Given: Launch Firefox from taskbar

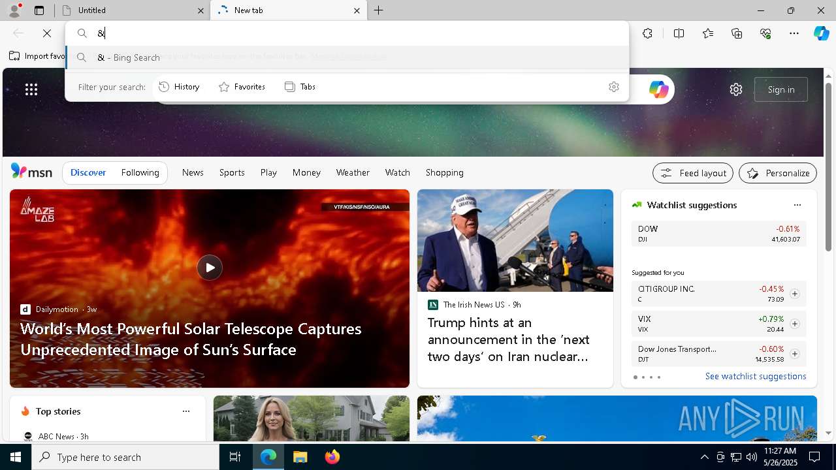Looking at the screenshot, I should pyautogui.click(x=332, y=457).
